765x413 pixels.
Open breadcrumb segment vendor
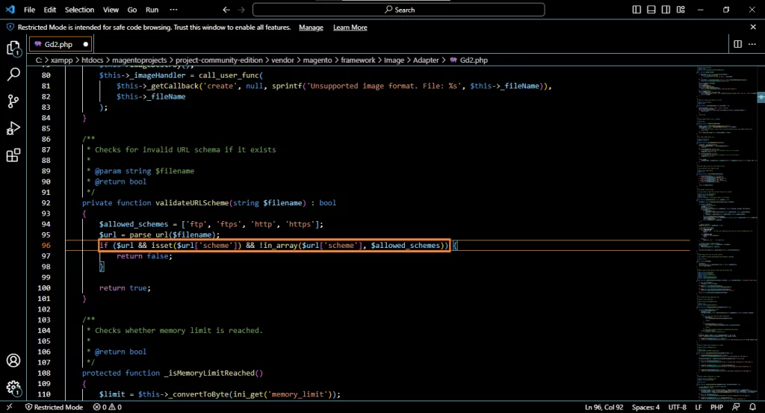tap(282, 60)
